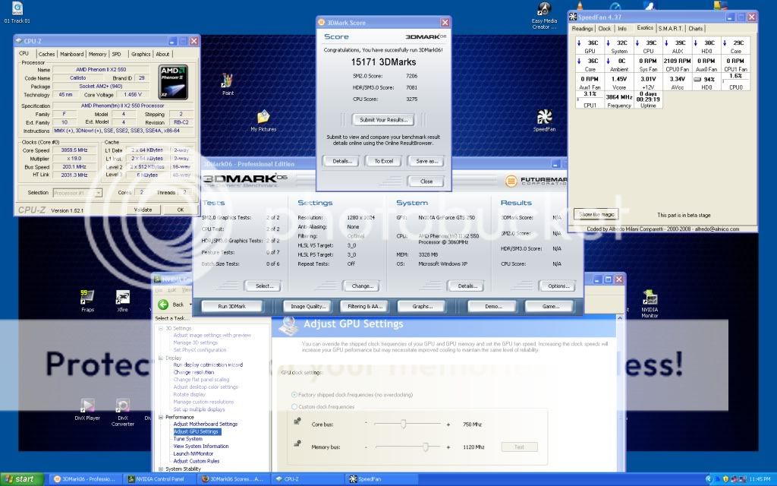Open the Graphics tab in CPU-Z
Screen dimensions: 777x486
point(140,54)
